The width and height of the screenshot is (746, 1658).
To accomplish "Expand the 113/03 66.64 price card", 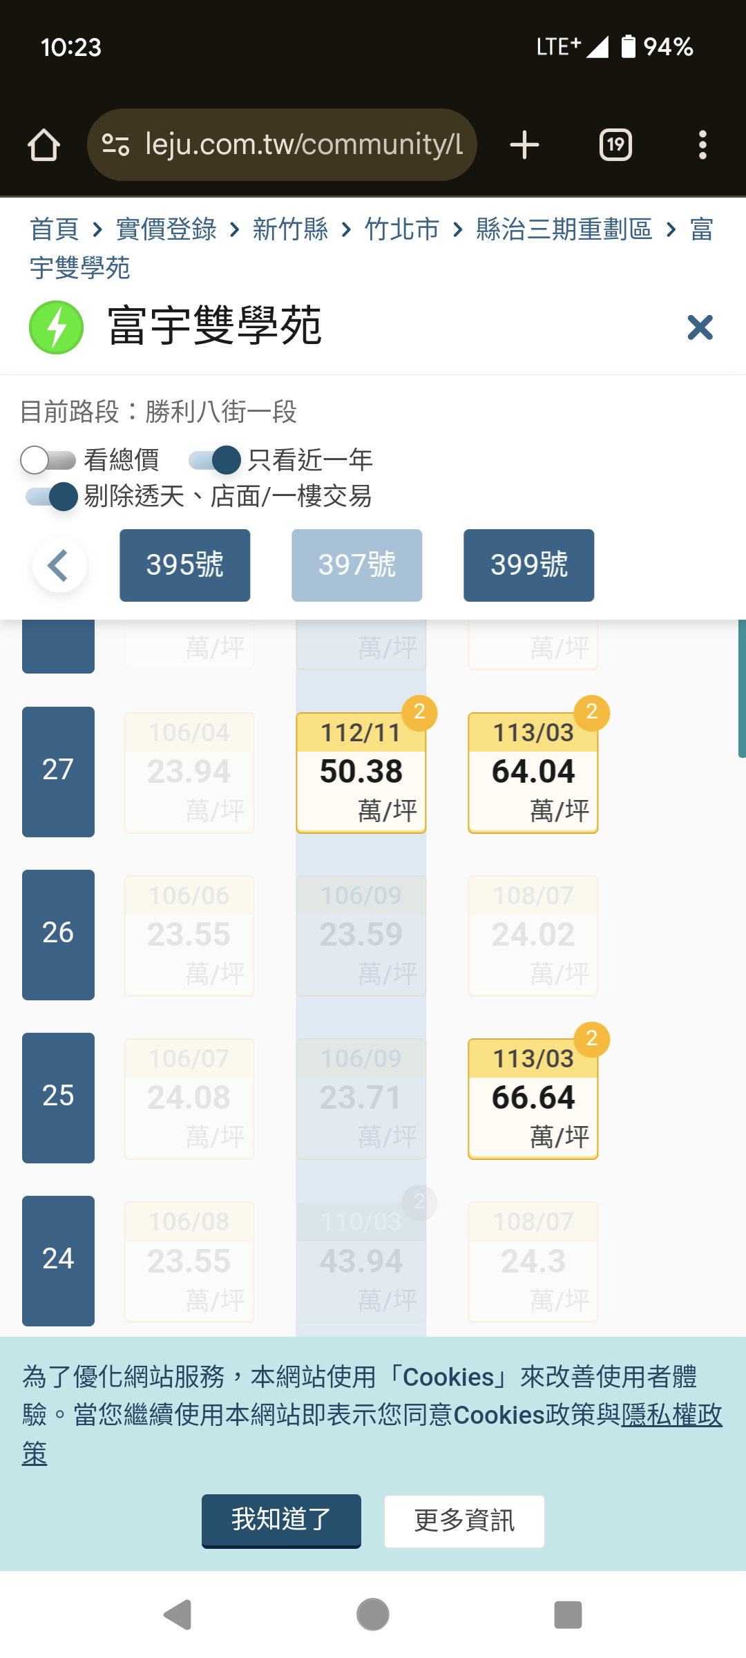I will (533, 1097).
